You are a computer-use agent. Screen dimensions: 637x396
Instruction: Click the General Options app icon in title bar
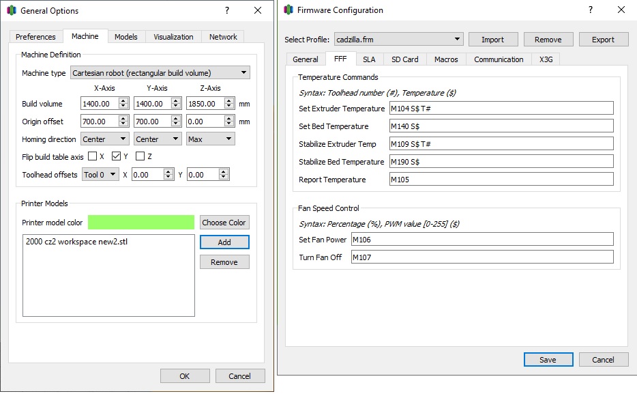tap(12, 10)
